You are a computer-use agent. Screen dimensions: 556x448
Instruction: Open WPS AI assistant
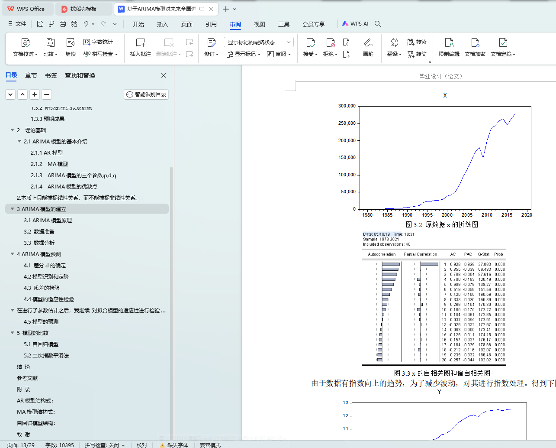click(355, 24)
